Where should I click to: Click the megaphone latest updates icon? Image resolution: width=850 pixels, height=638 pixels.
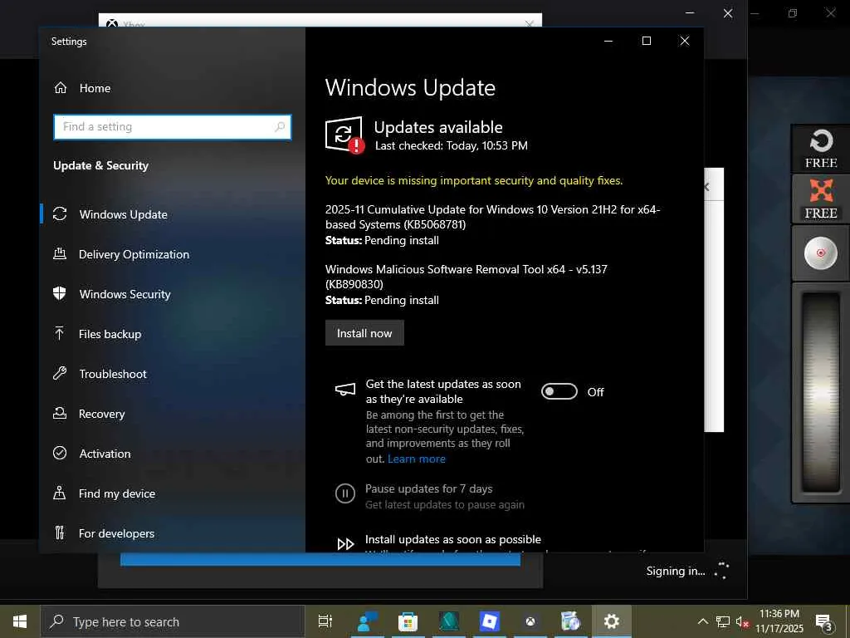click(x=345, y=389)
